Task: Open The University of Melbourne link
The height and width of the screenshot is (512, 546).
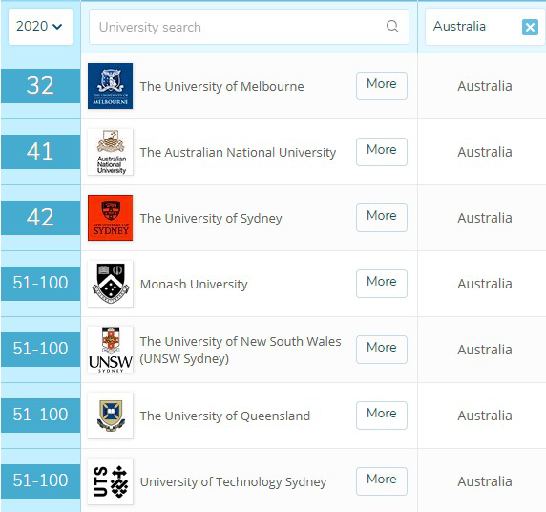Action: click(221, 86)
